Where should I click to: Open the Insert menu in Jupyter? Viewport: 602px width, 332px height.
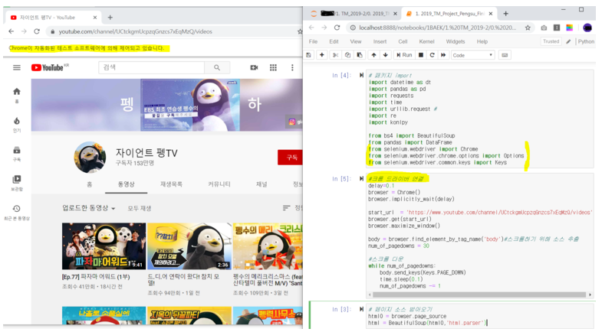[x=380, y=41]
